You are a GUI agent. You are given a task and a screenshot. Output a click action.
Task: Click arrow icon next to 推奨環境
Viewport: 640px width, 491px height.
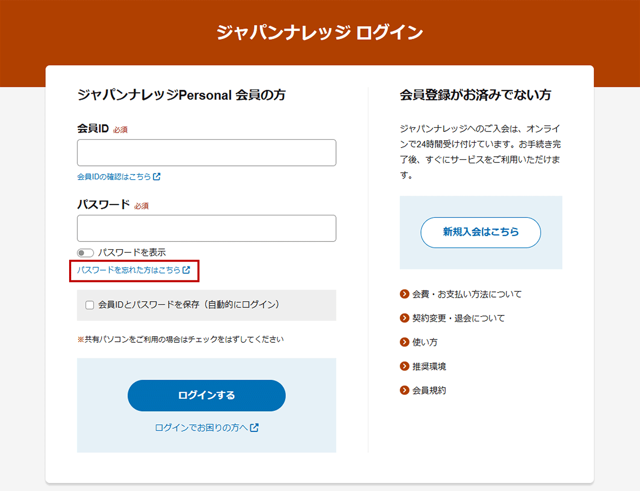click(404, 366)
